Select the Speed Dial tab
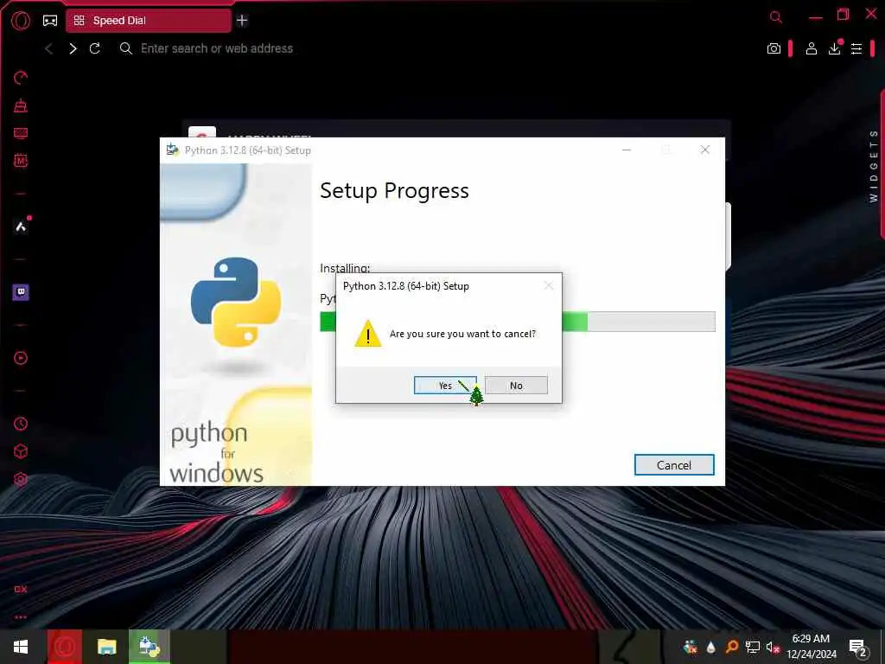The image size is (885, 664). [149, 21]
